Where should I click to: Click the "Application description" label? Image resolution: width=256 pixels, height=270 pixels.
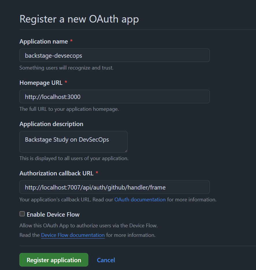[51, 124]
